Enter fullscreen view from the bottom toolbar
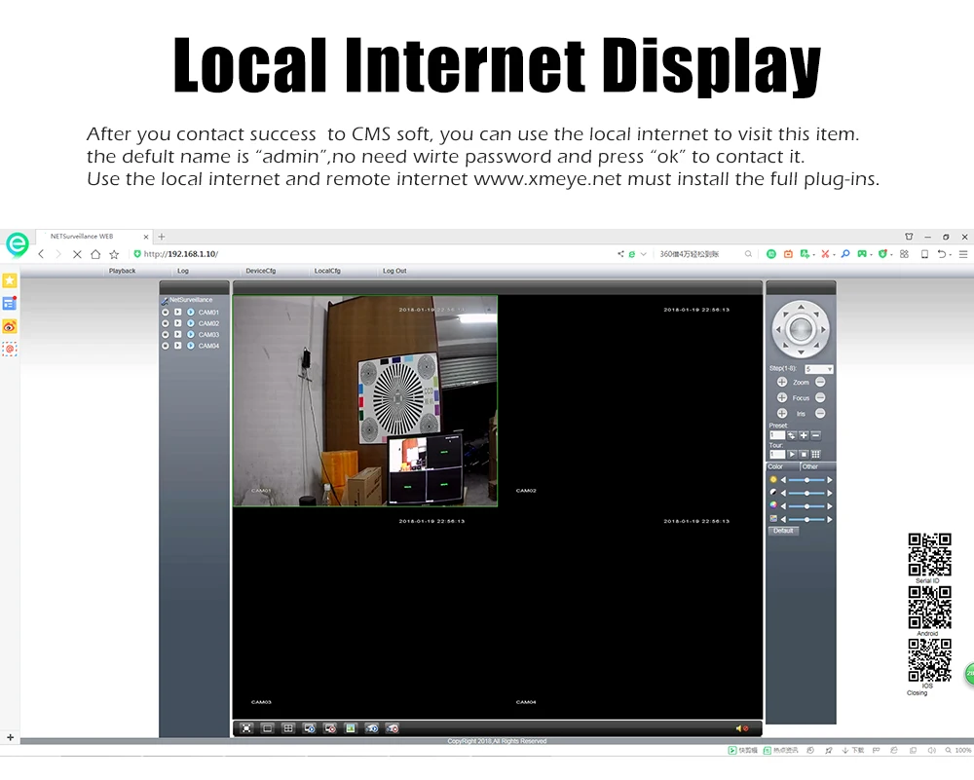974x780 pixels. pos(246,728)
